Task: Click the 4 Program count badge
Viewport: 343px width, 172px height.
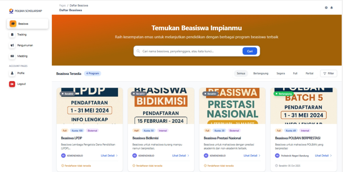Action: 93,73
